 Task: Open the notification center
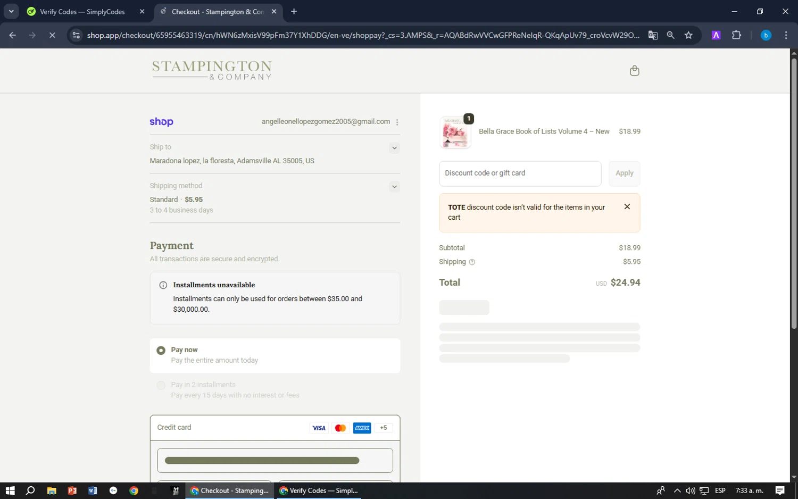tap(780, 490)
